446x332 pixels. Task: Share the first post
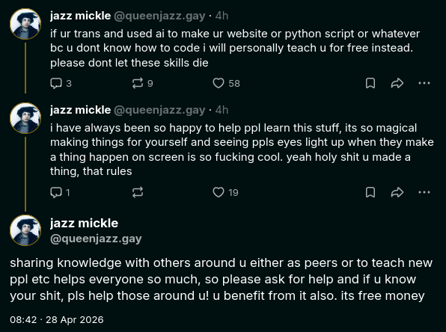(397, 83)
